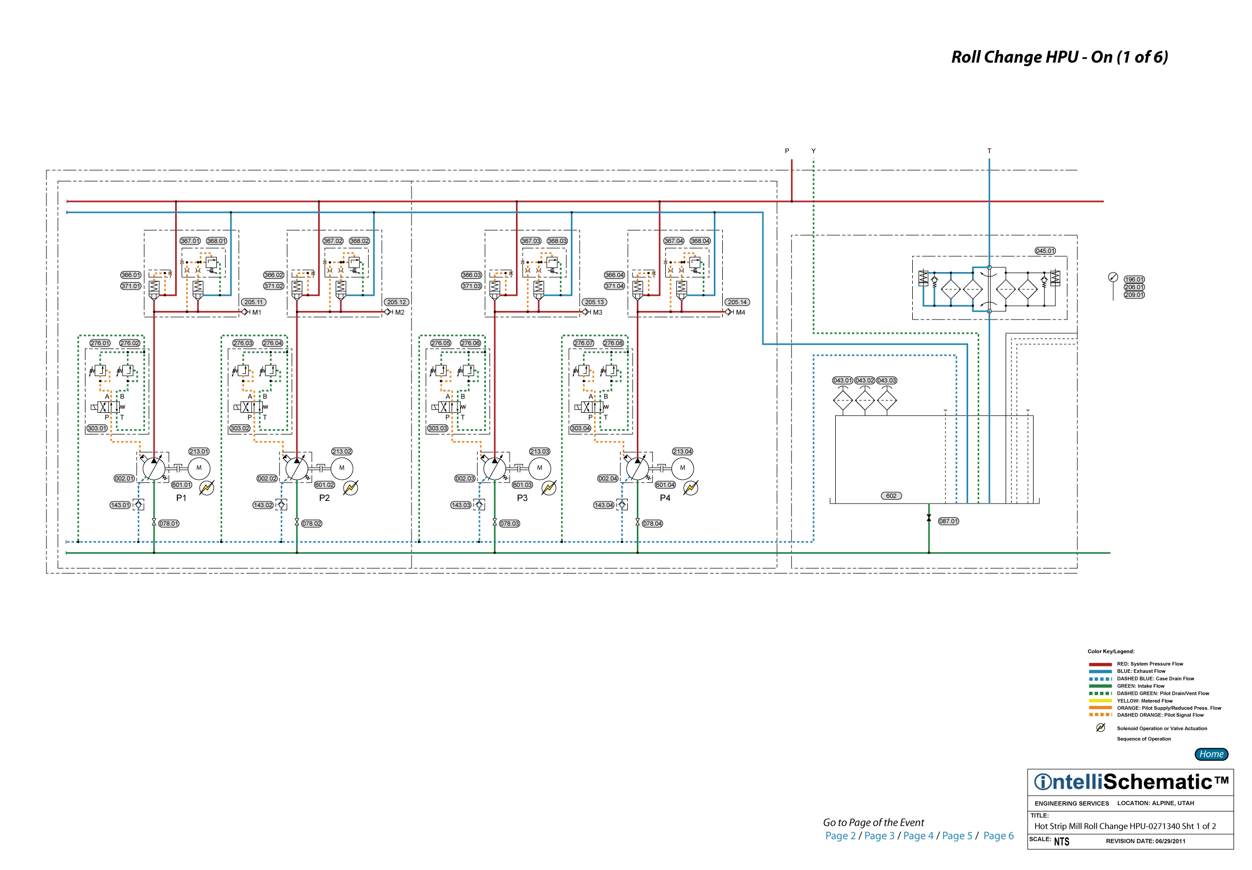Go to the Page 2 link
This screenshot has width=1252, height=870.
coord(840,836)
